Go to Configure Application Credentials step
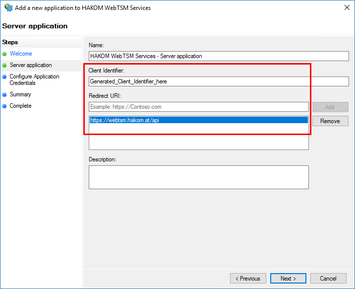This screenshot has height=289, width=355. pyautogui.click(x=34, y=79)
